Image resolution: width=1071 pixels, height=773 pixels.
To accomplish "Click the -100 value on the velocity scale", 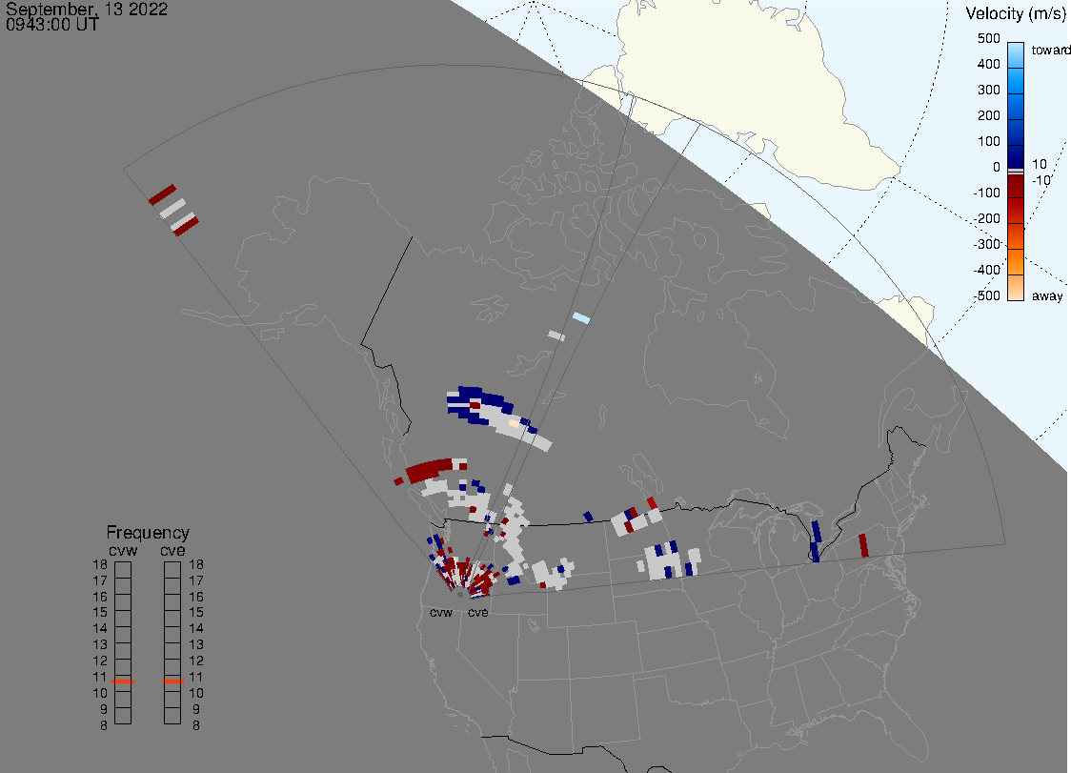I will (986, 193).
